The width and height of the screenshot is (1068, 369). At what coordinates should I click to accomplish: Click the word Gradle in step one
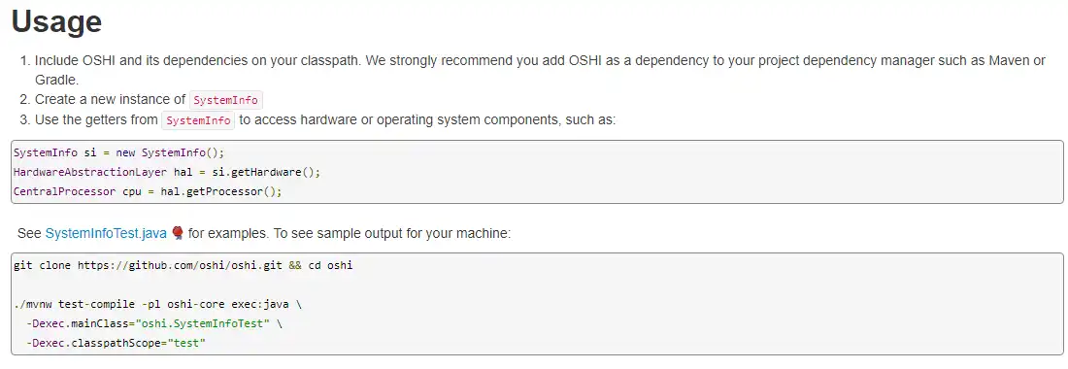pos(56,79)
